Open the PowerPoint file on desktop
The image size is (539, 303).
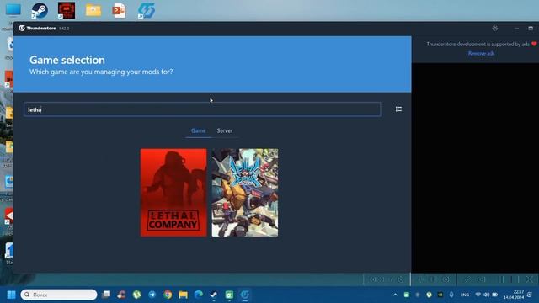pyautogui.click(x=119, y=10)
